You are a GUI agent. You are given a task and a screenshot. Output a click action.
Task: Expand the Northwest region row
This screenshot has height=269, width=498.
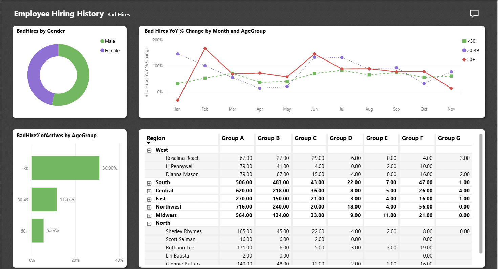(149, 207)
